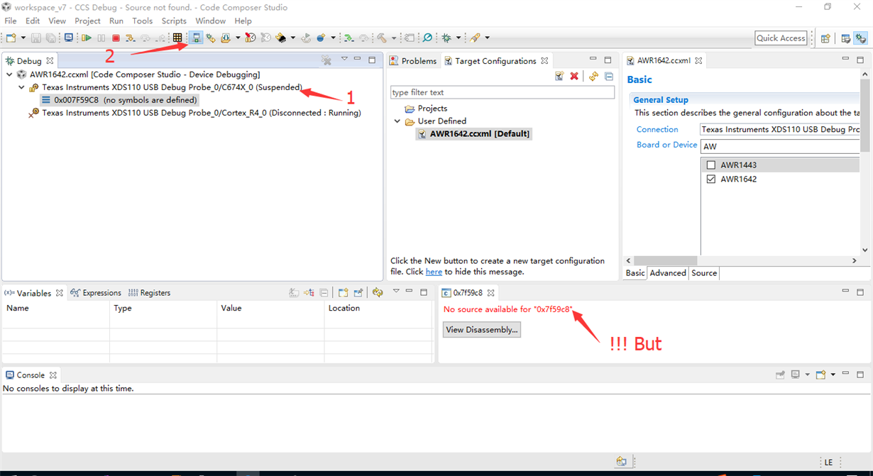Open the Variables panel view menu dropdown
873x476 pixels.
click(397, 291)
